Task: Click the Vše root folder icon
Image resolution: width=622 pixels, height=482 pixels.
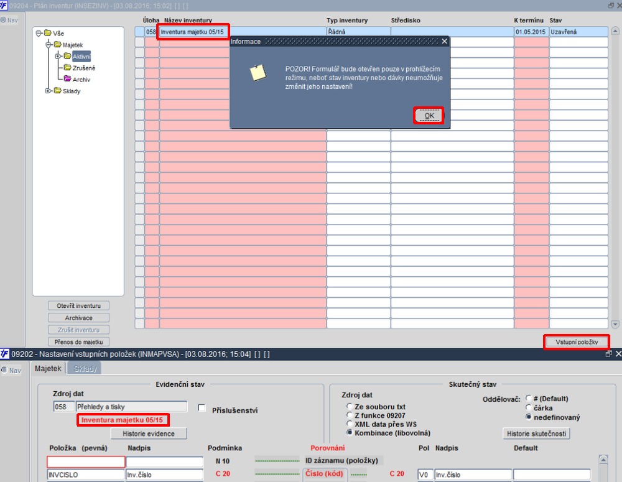Action: click(x=48, y=33)
